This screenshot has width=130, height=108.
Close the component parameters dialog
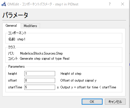coord(123,4)
